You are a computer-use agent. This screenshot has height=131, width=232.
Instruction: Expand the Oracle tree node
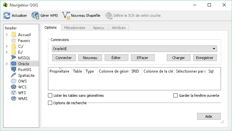click(x=7, y=64)
